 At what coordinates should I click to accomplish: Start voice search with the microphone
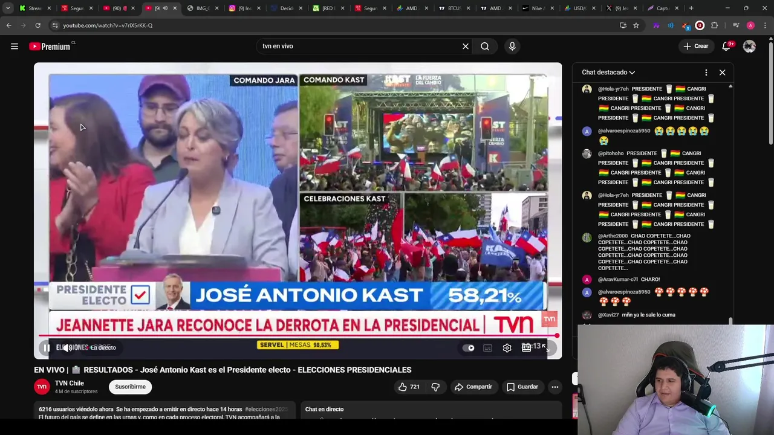point(512,46)
